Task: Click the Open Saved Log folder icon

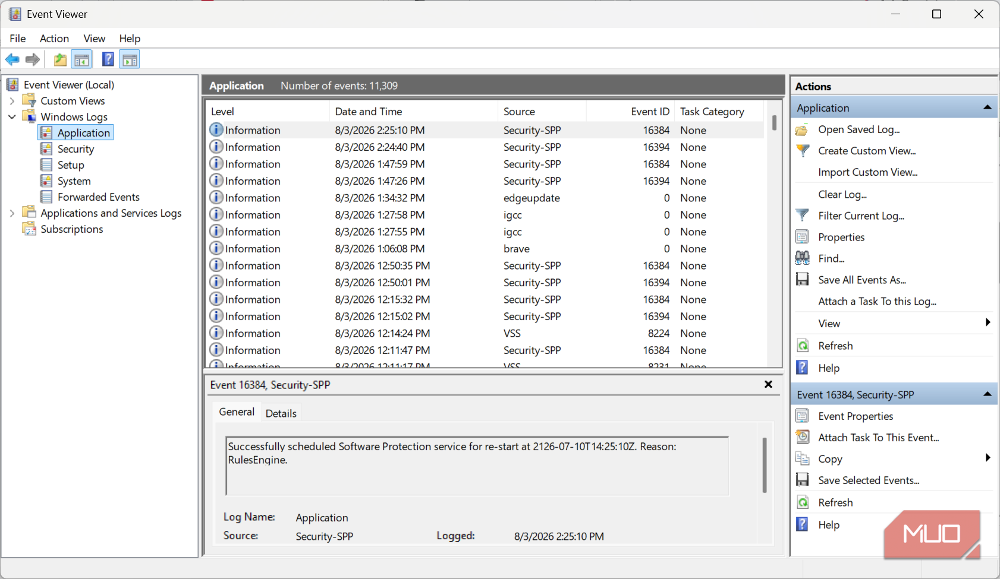Action: (x=802, y=129)
